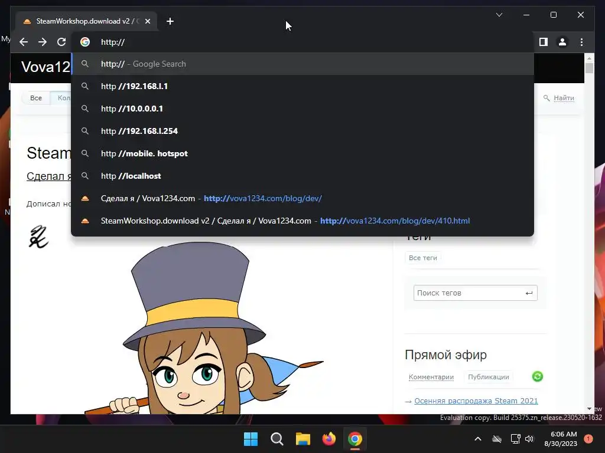Click the network tray icon

[515, 439]
